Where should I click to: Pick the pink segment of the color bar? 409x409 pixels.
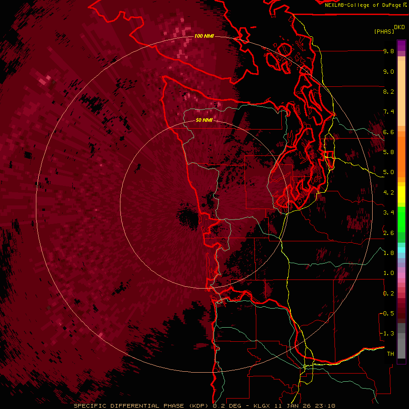click(x=401, y=275)
